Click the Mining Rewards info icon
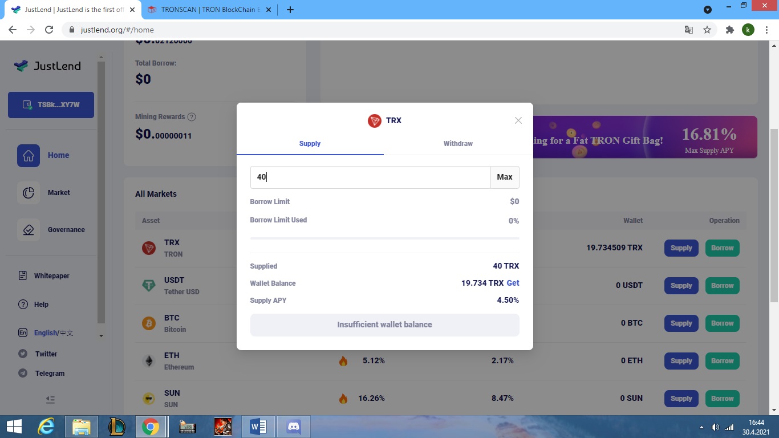The height and width of the screenshot is (438, 779). pos(192,117)
